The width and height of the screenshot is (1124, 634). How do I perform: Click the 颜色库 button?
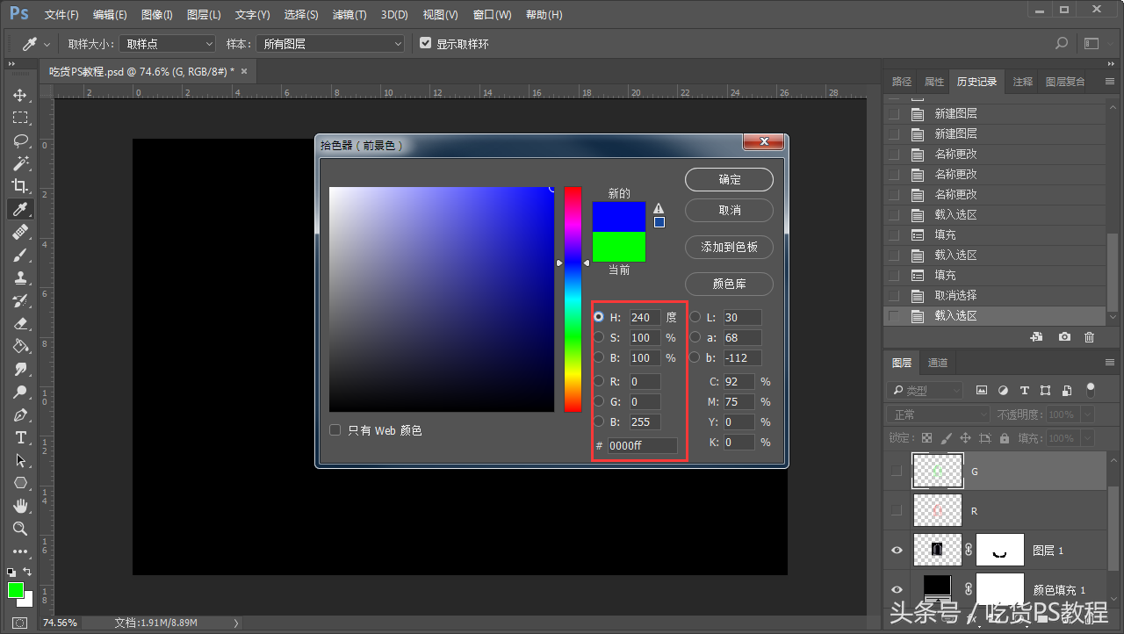click(729, 285)
